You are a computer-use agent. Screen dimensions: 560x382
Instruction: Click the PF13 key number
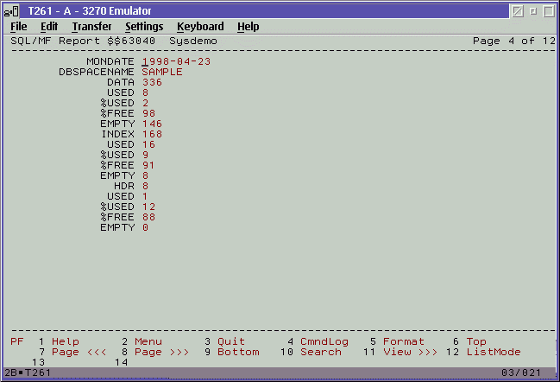(38, 362)
